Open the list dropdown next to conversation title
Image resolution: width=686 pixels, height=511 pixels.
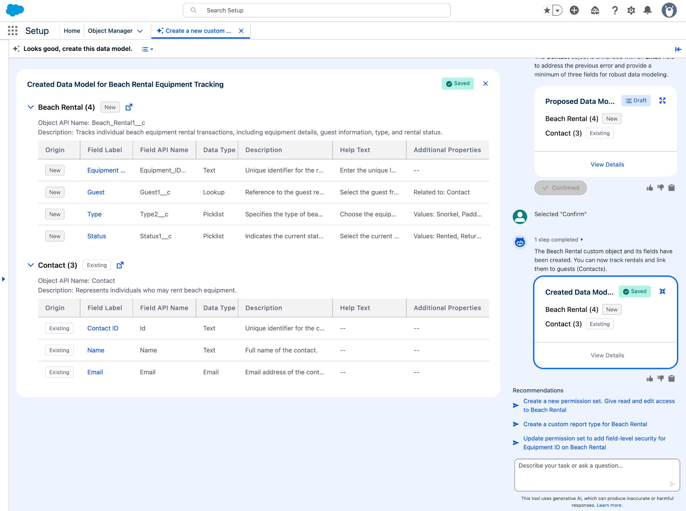147,49
